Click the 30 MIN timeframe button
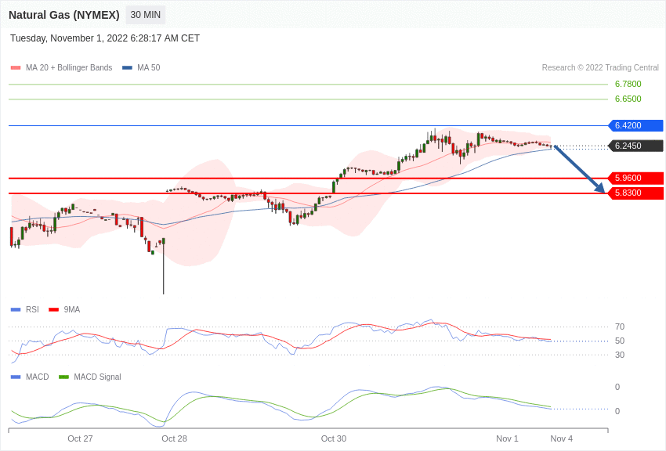The width and height of the screenshot is (666, 451). [145, 15]
